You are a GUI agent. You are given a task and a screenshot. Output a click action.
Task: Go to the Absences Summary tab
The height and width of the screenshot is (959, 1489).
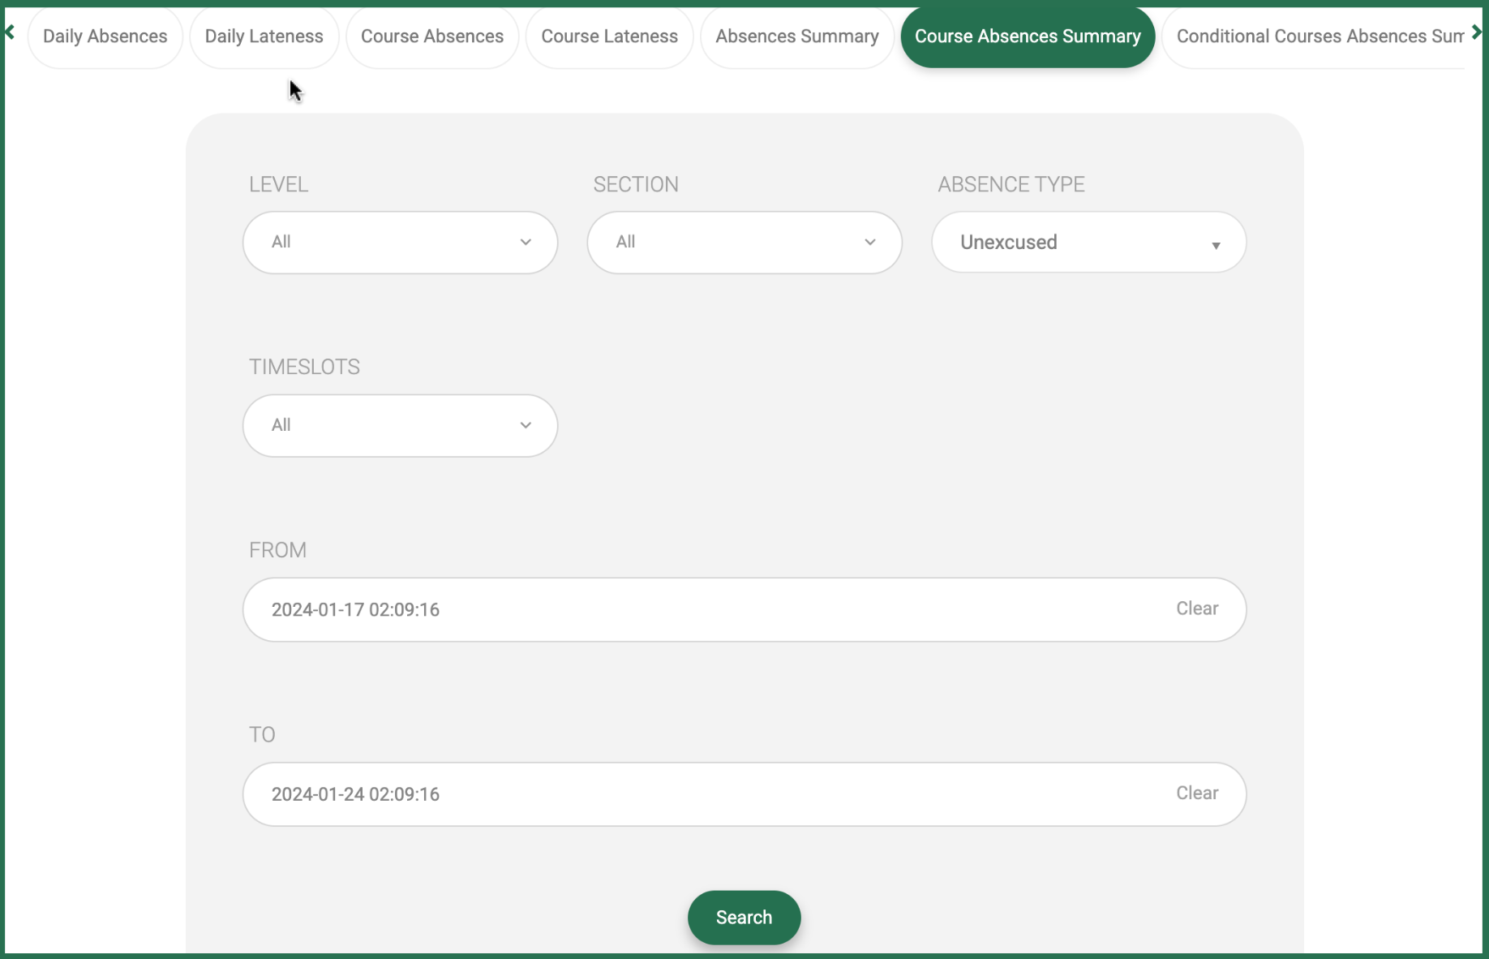[797, 37]
